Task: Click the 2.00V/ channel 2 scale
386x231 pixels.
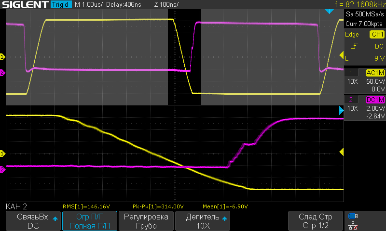Action: pos(375,108)
